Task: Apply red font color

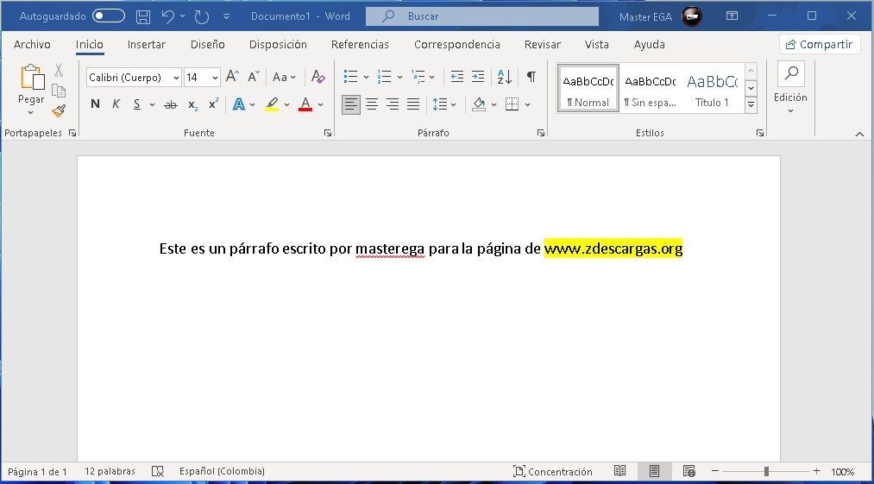Action: (x=305, y=104)
